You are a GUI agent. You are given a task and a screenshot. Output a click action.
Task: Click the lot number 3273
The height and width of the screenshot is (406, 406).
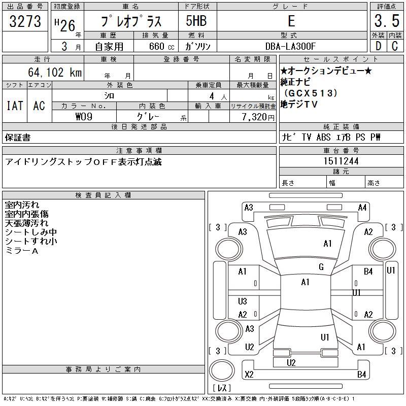pos(25,21)
